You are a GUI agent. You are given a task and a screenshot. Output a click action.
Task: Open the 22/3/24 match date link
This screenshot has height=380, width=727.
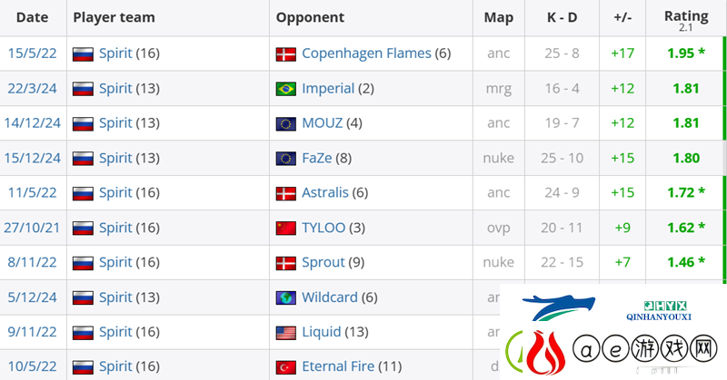pos(32,88)
